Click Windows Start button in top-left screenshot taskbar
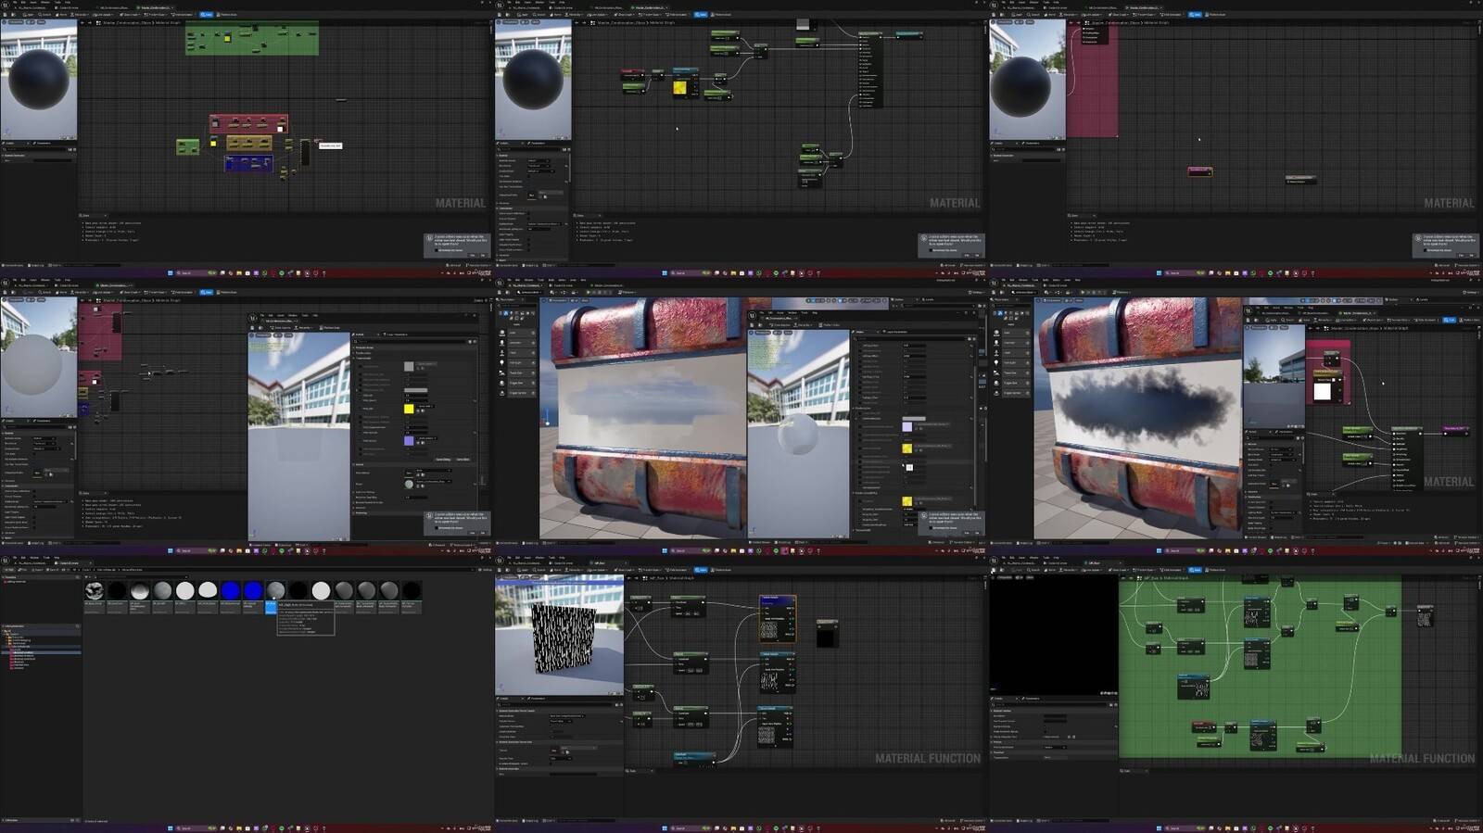 tap(171, 273)
